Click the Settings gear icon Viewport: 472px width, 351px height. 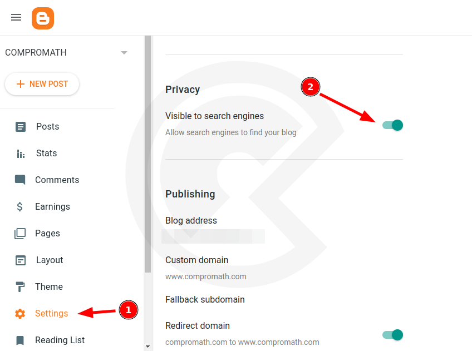20,313
